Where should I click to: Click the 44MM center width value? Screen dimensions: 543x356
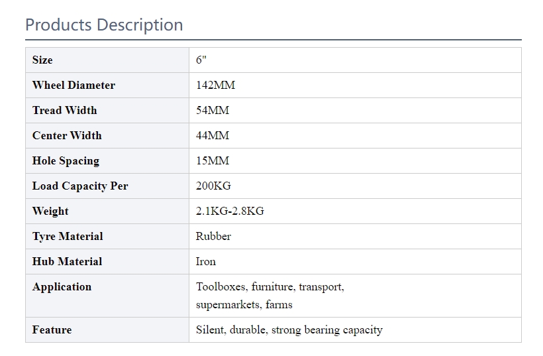pos(213,135)
